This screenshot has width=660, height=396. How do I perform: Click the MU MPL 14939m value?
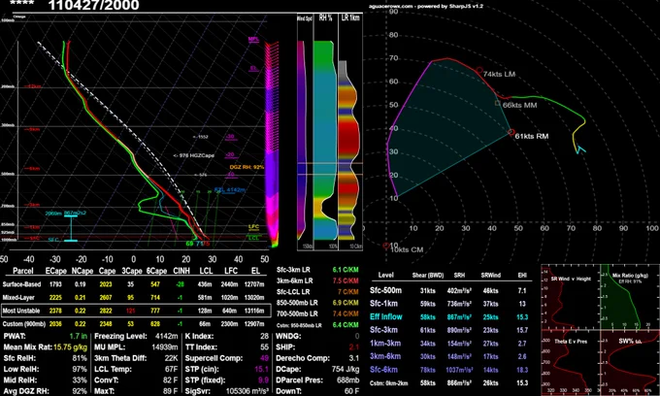pyautogui.click(x=165, y=347)
